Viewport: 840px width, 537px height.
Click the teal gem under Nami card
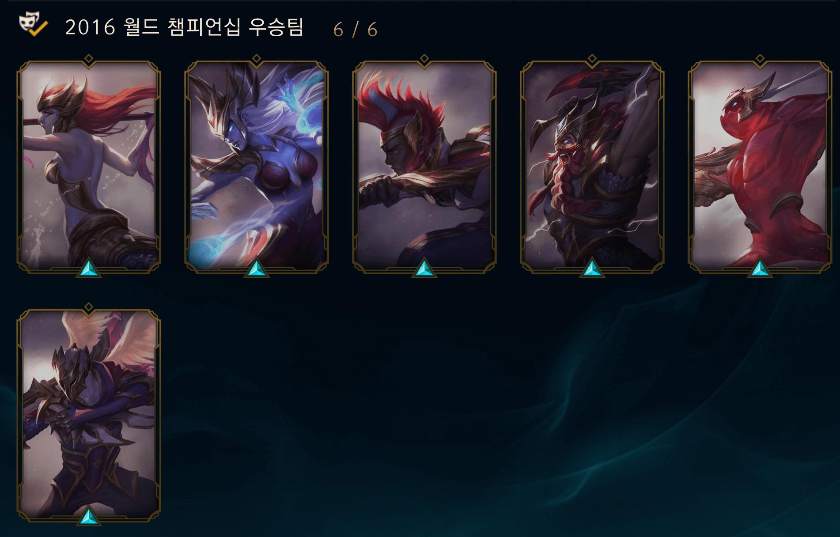click(89, 268)
